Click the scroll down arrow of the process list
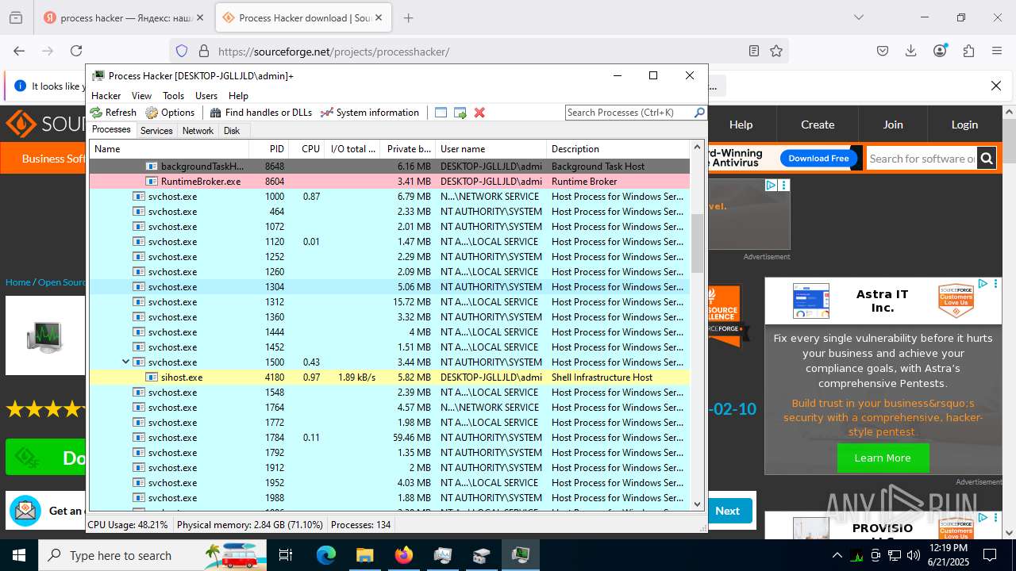This screenshot has width=1016, height=571. (698, 504)
